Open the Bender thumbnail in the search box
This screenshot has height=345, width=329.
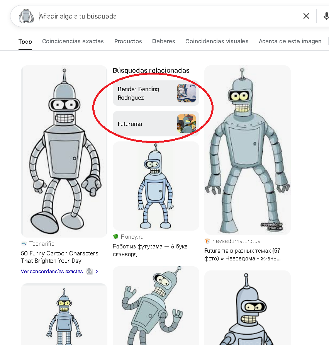[26, 16]
